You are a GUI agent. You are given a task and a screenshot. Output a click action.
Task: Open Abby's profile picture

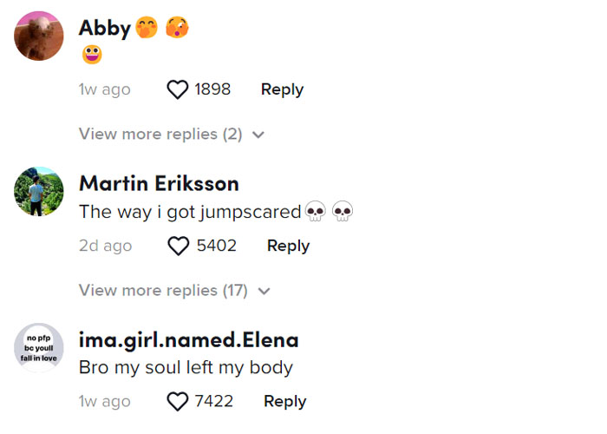click(x=39, y=36)
